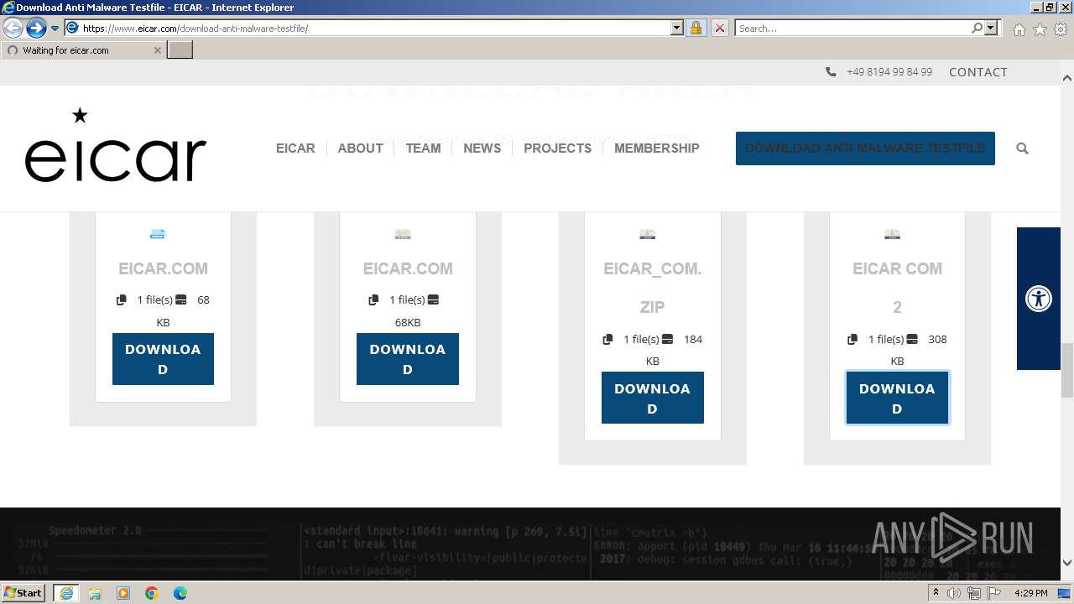Viewport: 1074px width, 604px height.
Task: Open the TEAM menu item
Action: pyautogui.click(x=423, y=148)
